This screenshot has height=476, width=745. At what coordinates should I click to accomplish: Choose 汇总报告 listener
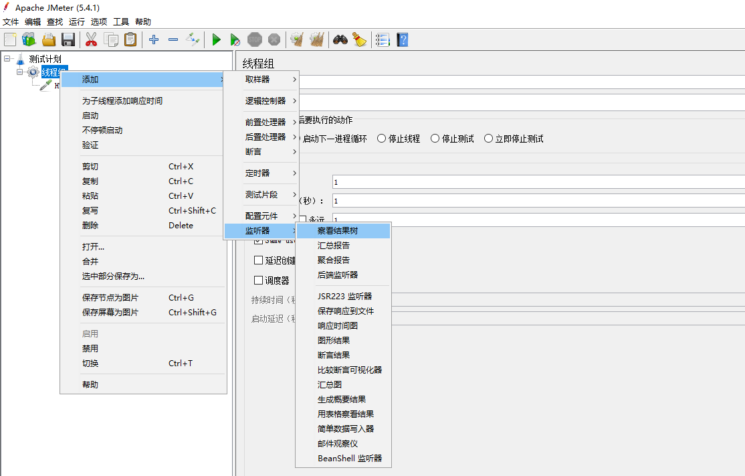[x=343, y=246]
